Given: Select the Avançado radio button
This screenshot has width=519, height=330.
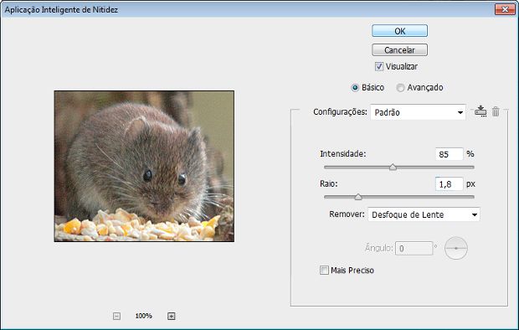Looking at the screenshot, I should point(400,88).
